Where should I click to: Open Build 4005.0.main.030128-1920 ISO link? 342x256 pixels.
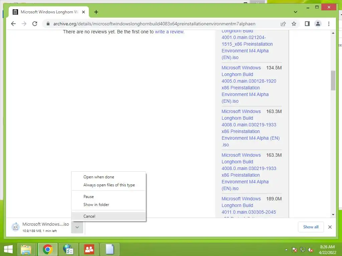pos(249,84)
